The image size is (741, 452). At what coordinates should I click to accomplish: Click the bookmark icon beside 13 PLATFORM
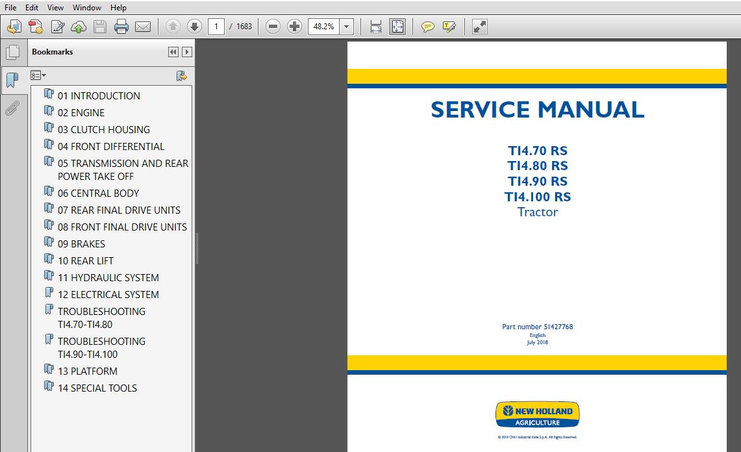pyautogui.click(x=49, y=369)
